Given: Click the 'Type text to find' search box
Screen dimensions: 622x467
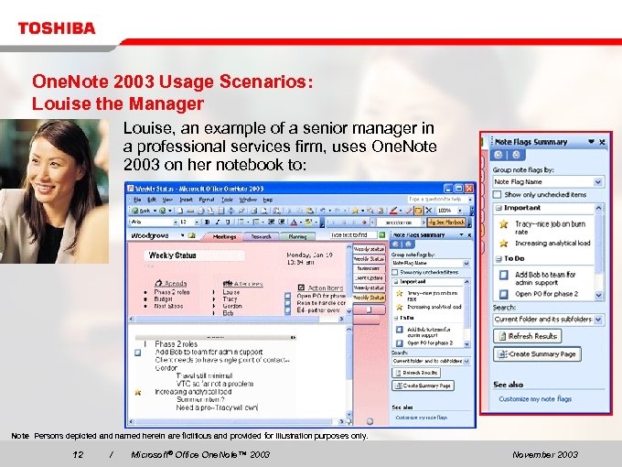Looking at the screenshot, I should click(x=353, y=234).
